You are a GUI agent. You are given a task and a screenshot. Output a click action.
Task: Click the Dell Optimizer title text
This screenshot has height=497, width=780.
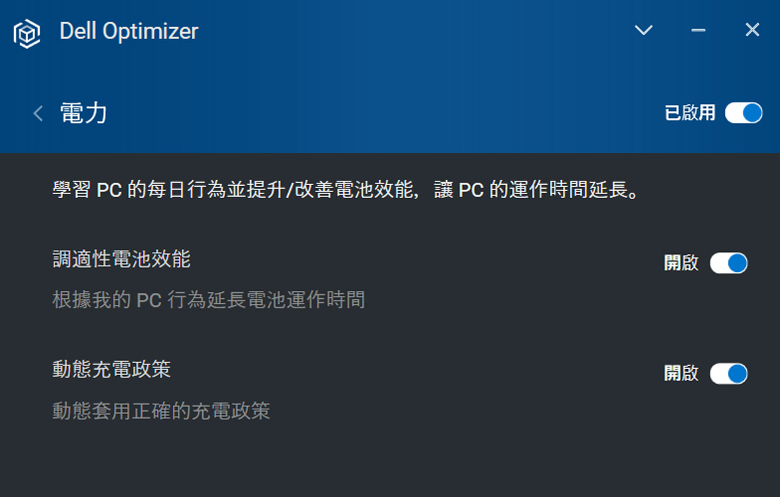129,31
